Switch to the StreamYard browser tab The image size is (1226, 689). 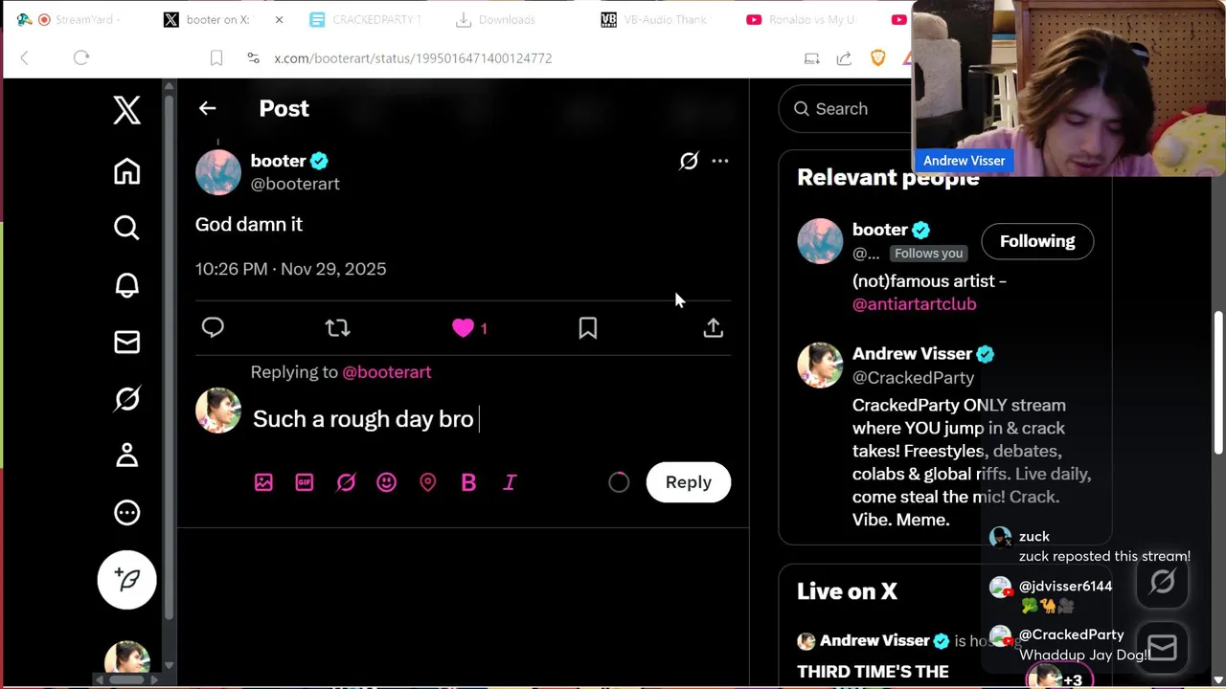75,19
